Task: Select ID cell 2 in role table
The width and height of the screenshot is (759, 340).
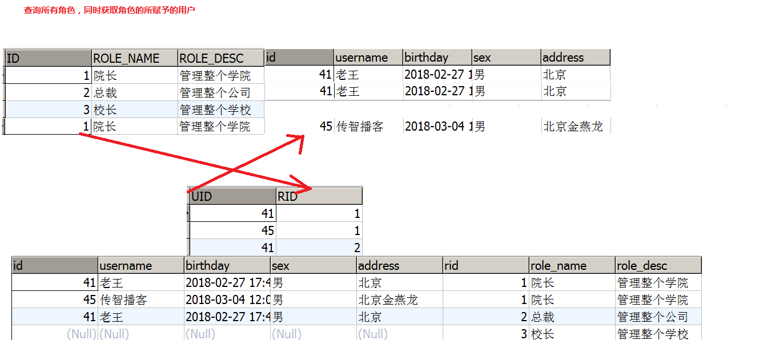Action: coord(49,92)
